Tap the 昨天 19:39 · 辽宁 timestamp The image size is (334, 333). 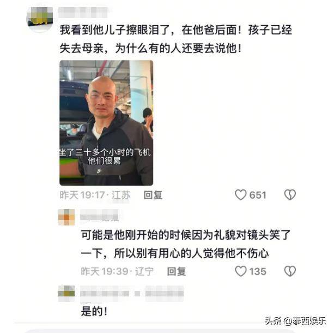117,271
